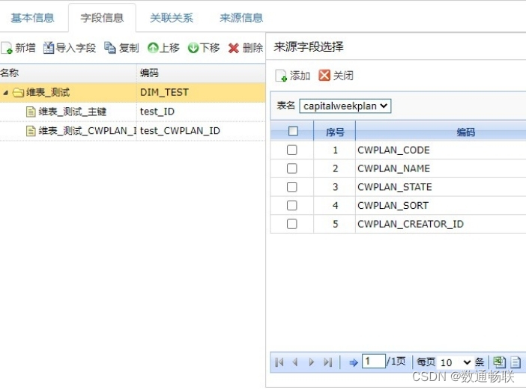Click the 上移 move up green arrow
The width and height of the screenshot is (526, 390).
coord(153,48)
